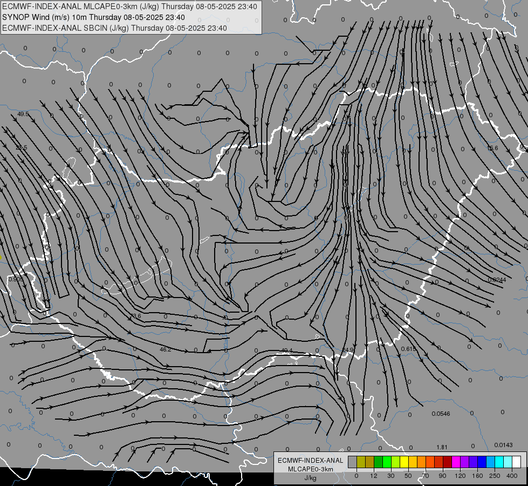Viewport: 528px width, 486px height.
Task: Click the map value 49.5
Action: (23, 114)
